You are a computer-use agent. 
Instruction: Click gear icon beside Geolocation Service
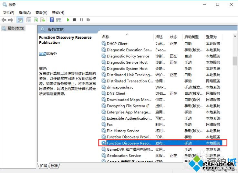(x=104, y=156)
